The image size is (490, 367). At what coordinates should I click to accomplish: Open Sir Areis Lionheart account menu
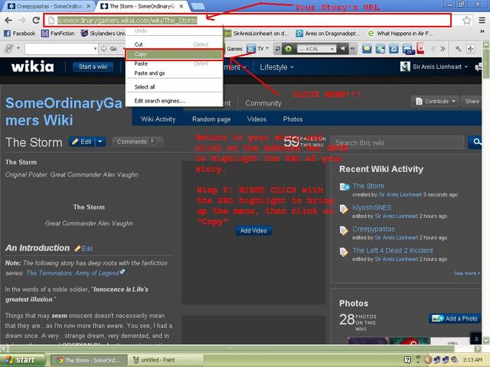click(x=440, y=67)
